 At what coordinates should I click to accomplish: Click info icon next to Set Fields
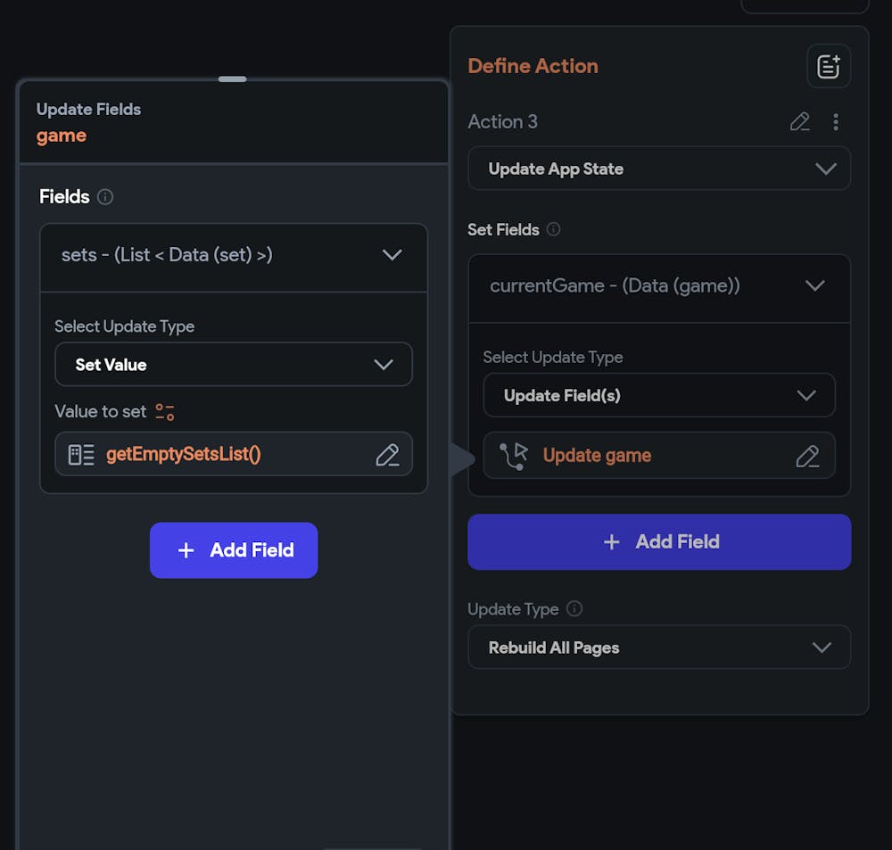coord(553,229)
